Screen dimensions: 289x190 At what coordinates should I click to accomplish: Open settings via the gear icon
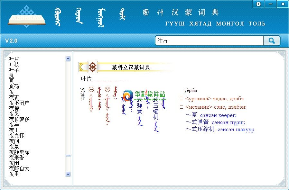point(258,4)
